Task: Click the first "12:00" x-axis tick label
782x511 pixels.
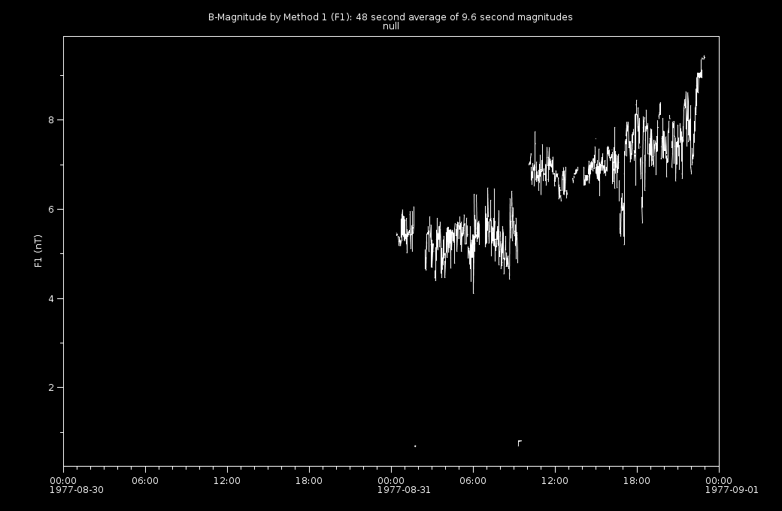Action: pyautogui.click(x=227, y=481)
